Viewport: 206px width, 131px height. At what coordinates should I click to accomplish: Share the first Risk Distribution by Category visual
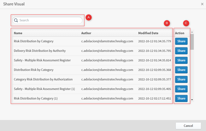(181, 41)
